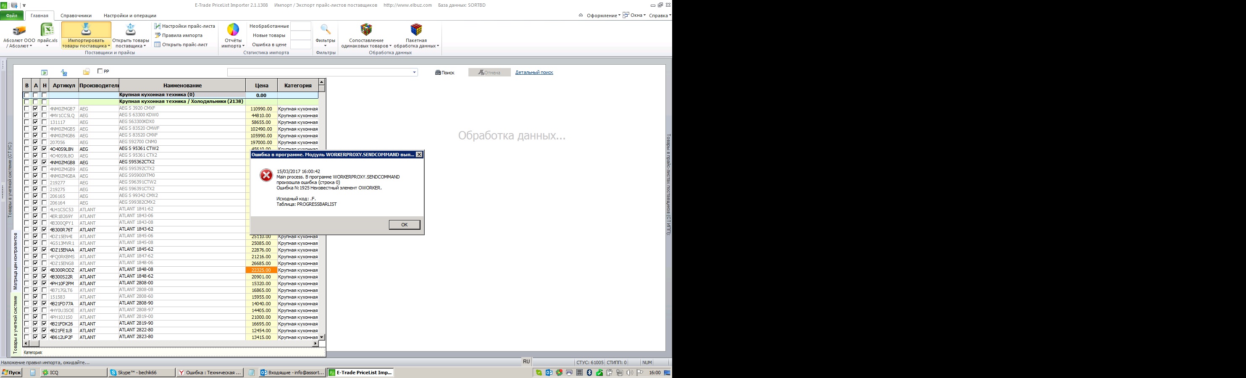Click table vertical scrollbar down arrow
The image size is (1246, 378).
point(322,337)
